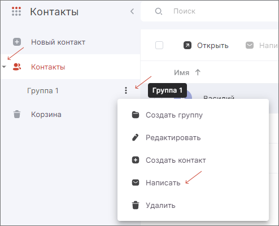Click the pencil icon beside Редактировать

(x=136, y=137)
